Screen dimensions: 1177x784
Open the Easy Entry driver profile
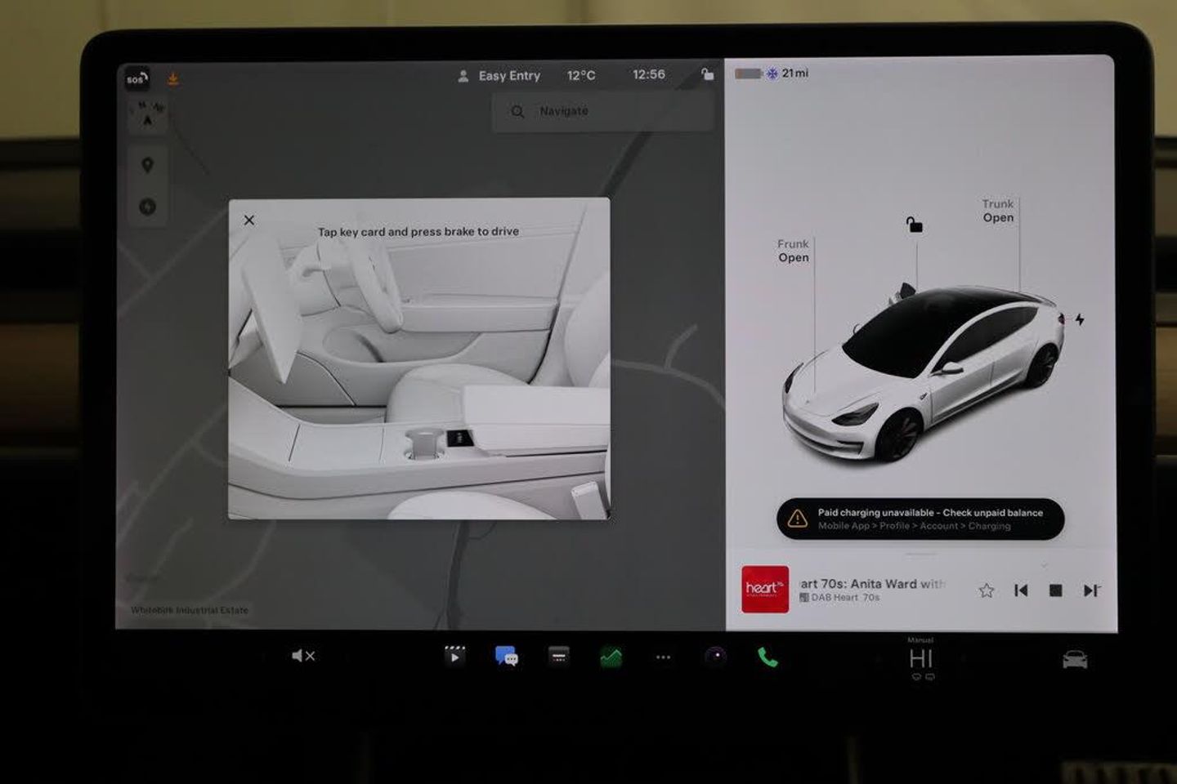pos(499,76)
